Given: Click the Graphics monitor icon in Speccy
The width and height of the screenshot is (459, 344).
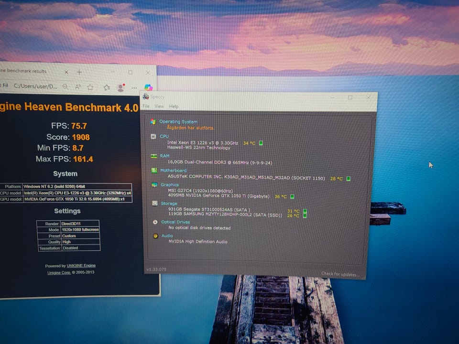Looking at the screenshot, I should (x=154, y=184).
